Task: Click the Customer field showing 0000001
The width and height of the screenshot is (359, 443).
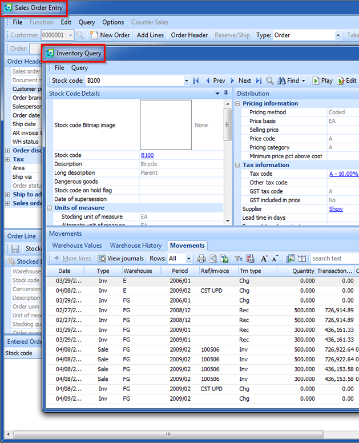Action: tap(55, 35)
